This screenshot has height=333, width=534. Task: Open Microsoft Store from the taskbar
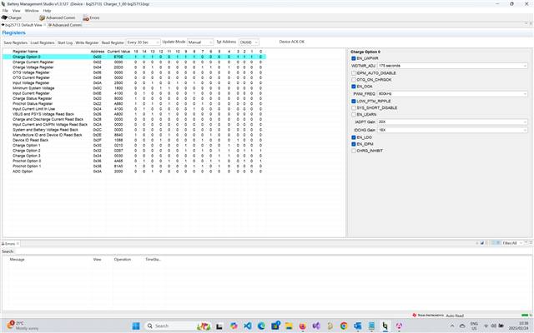(x=275, y=326)
